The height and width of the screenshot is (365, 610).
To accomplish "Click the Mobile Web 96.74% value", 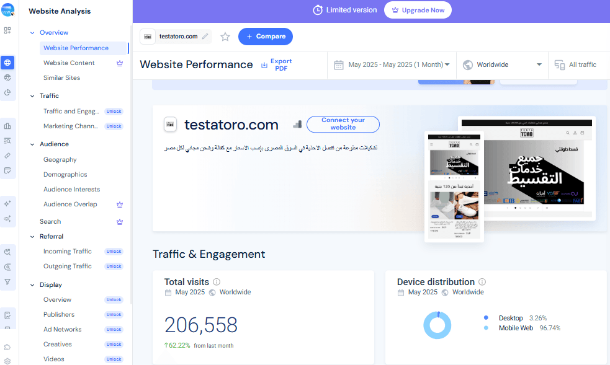I will pos(550,328).
